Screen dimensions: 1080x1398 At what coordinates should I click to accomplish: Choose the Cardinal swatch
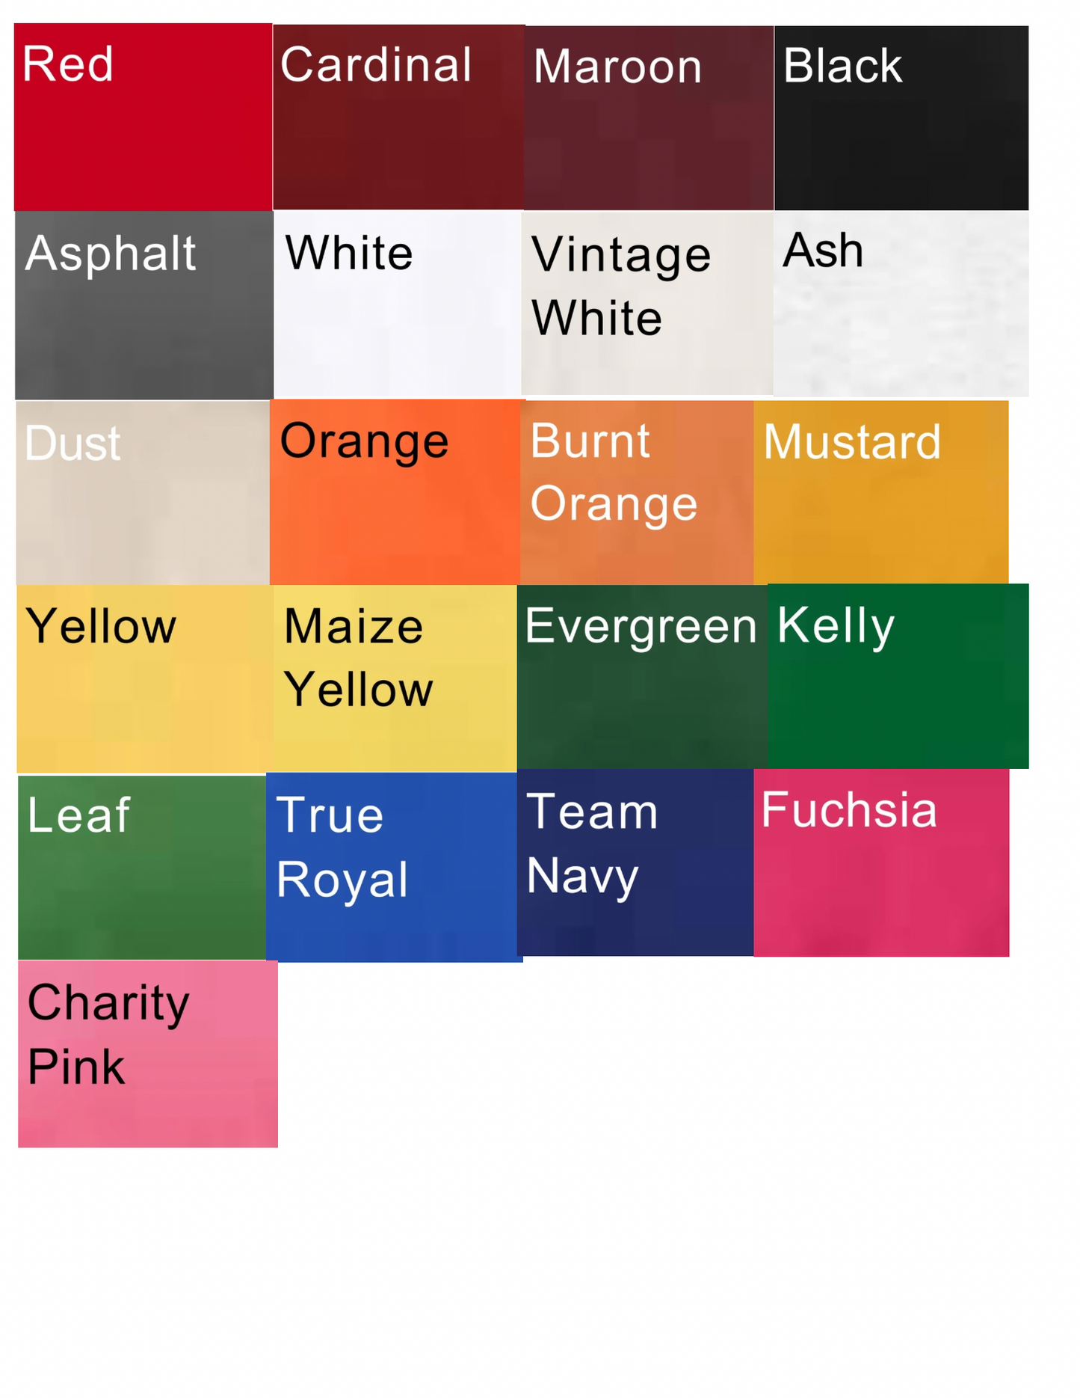click(x=399, y=117)
